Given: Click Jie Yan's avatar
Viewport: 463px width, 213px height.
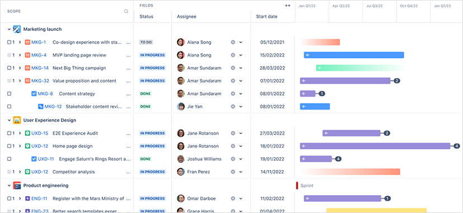Looking at the screenshot, I should [181, 106].
